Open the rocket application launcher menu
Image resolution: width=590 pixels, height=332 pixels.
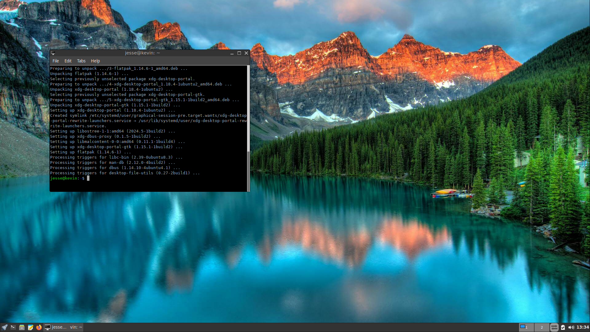4,327
